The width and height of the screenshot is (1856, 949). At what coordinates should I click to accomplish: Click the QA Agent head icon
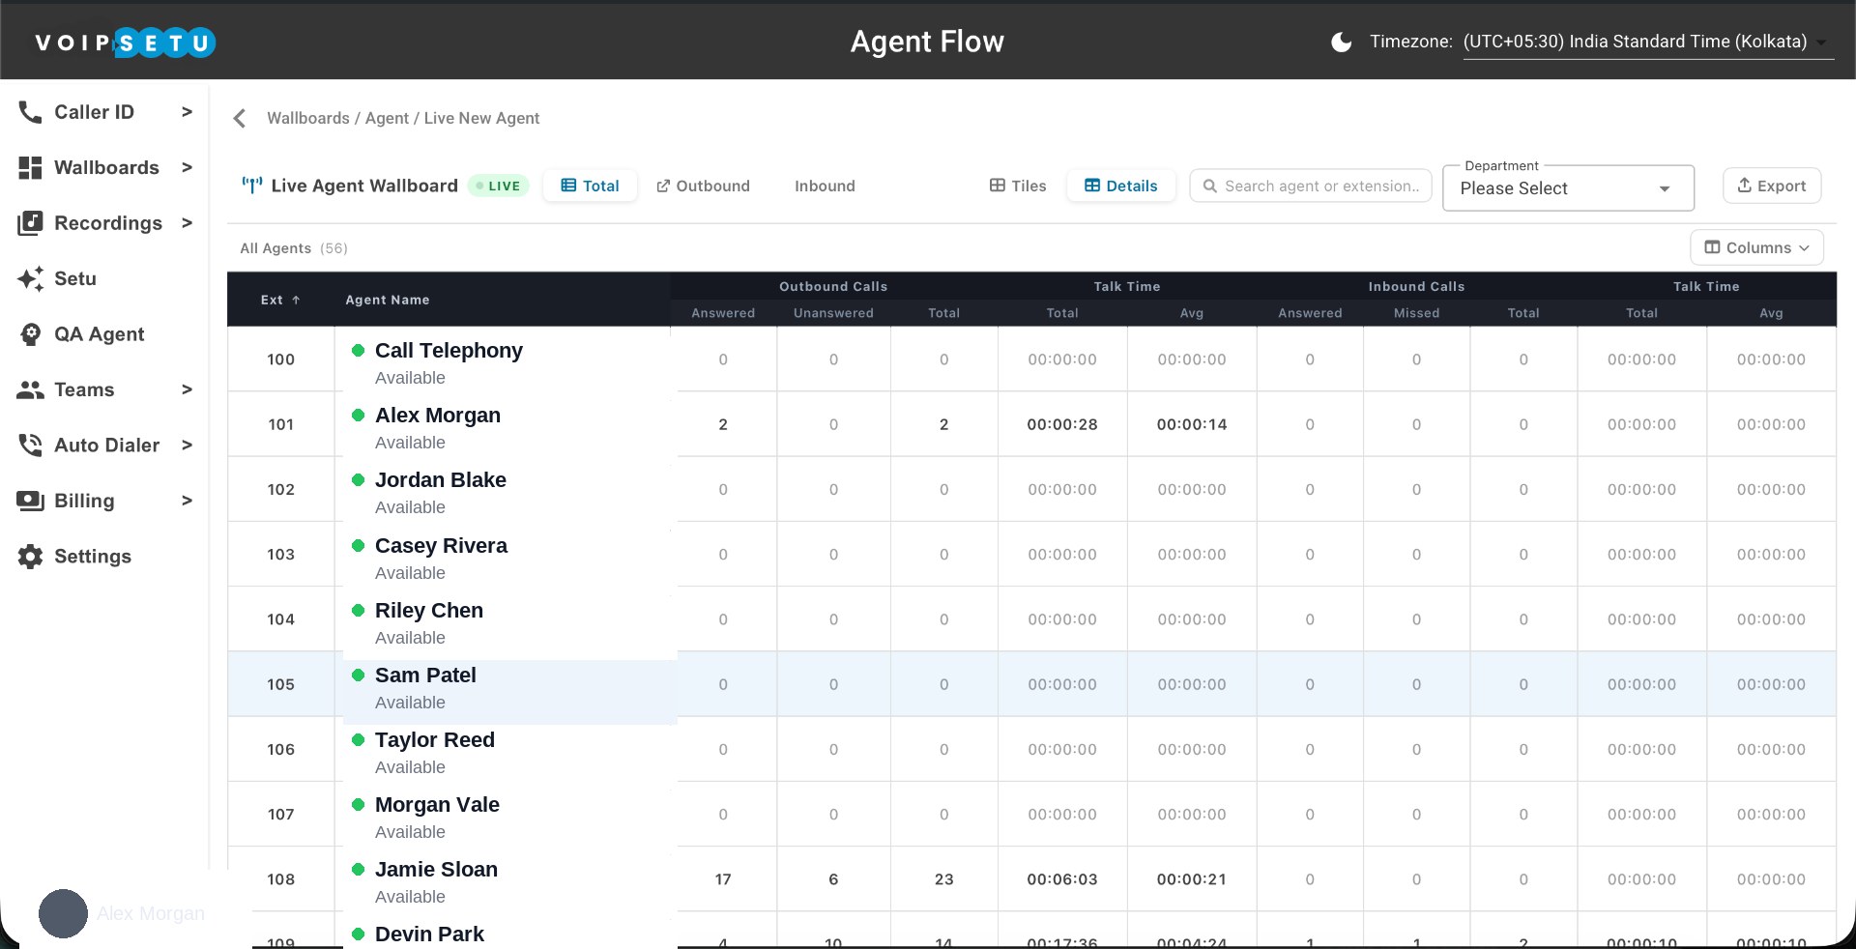[x=30, y=334]
